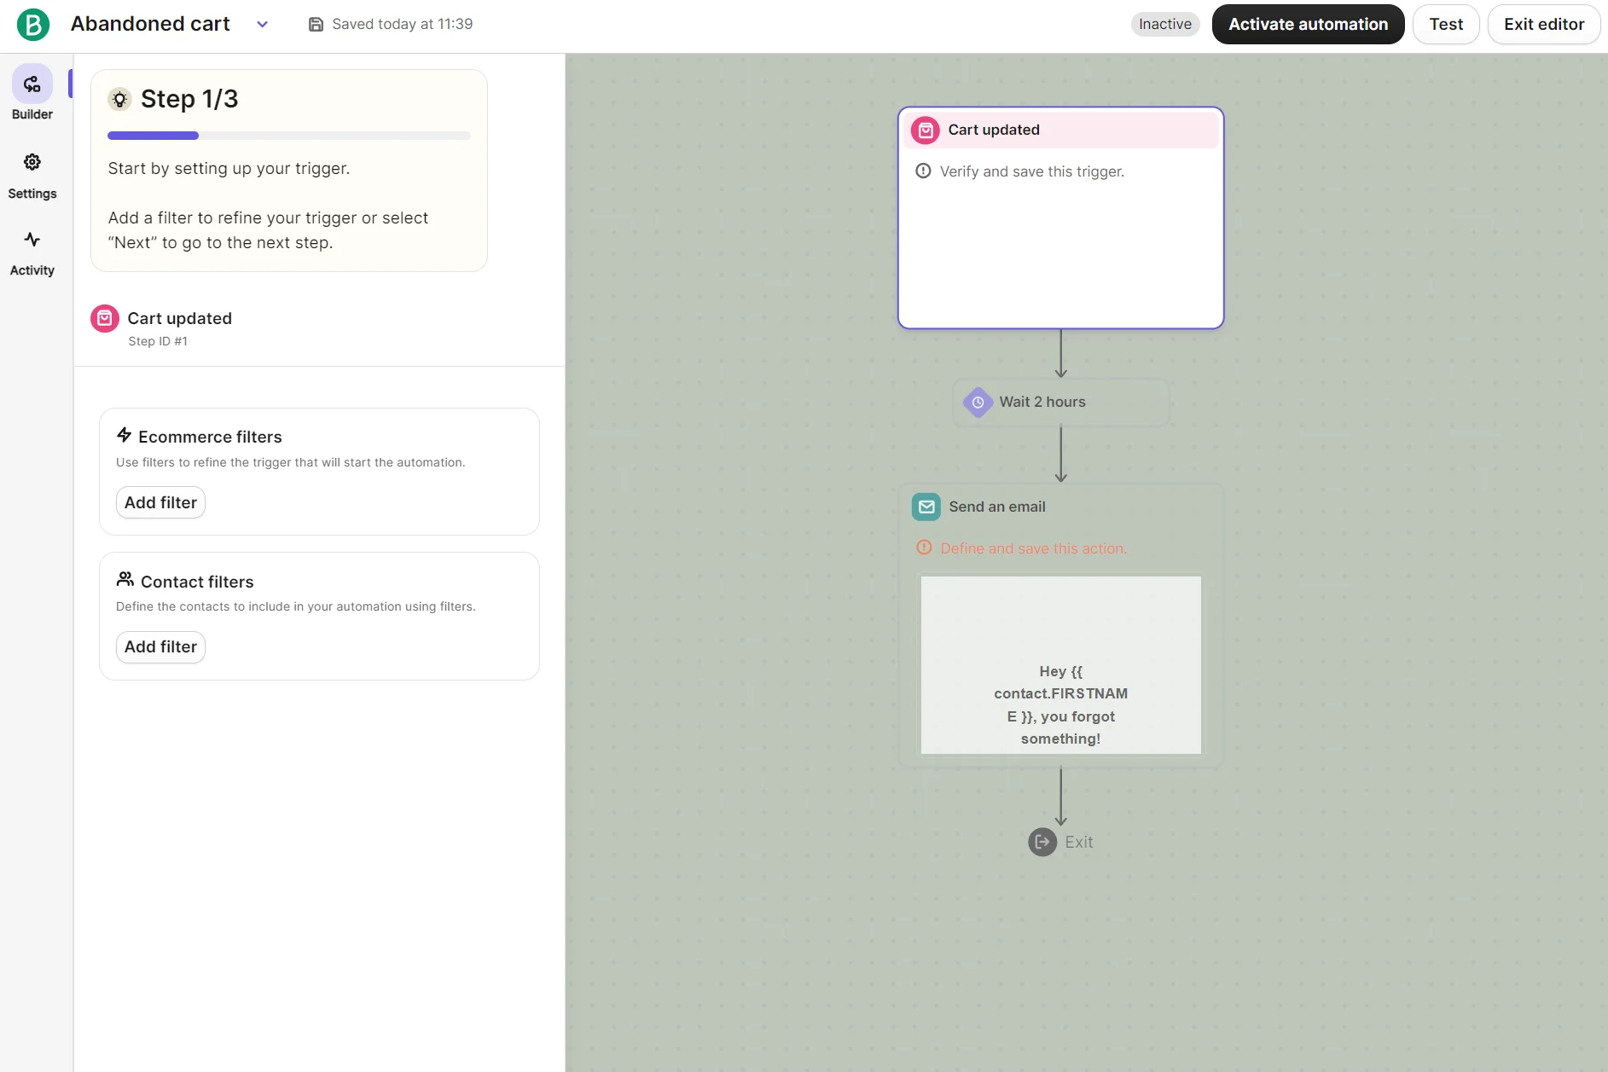Click the save disk icon near Saved today
This screenshot has height=1072, width=1608.
click(x=316, y=25)
